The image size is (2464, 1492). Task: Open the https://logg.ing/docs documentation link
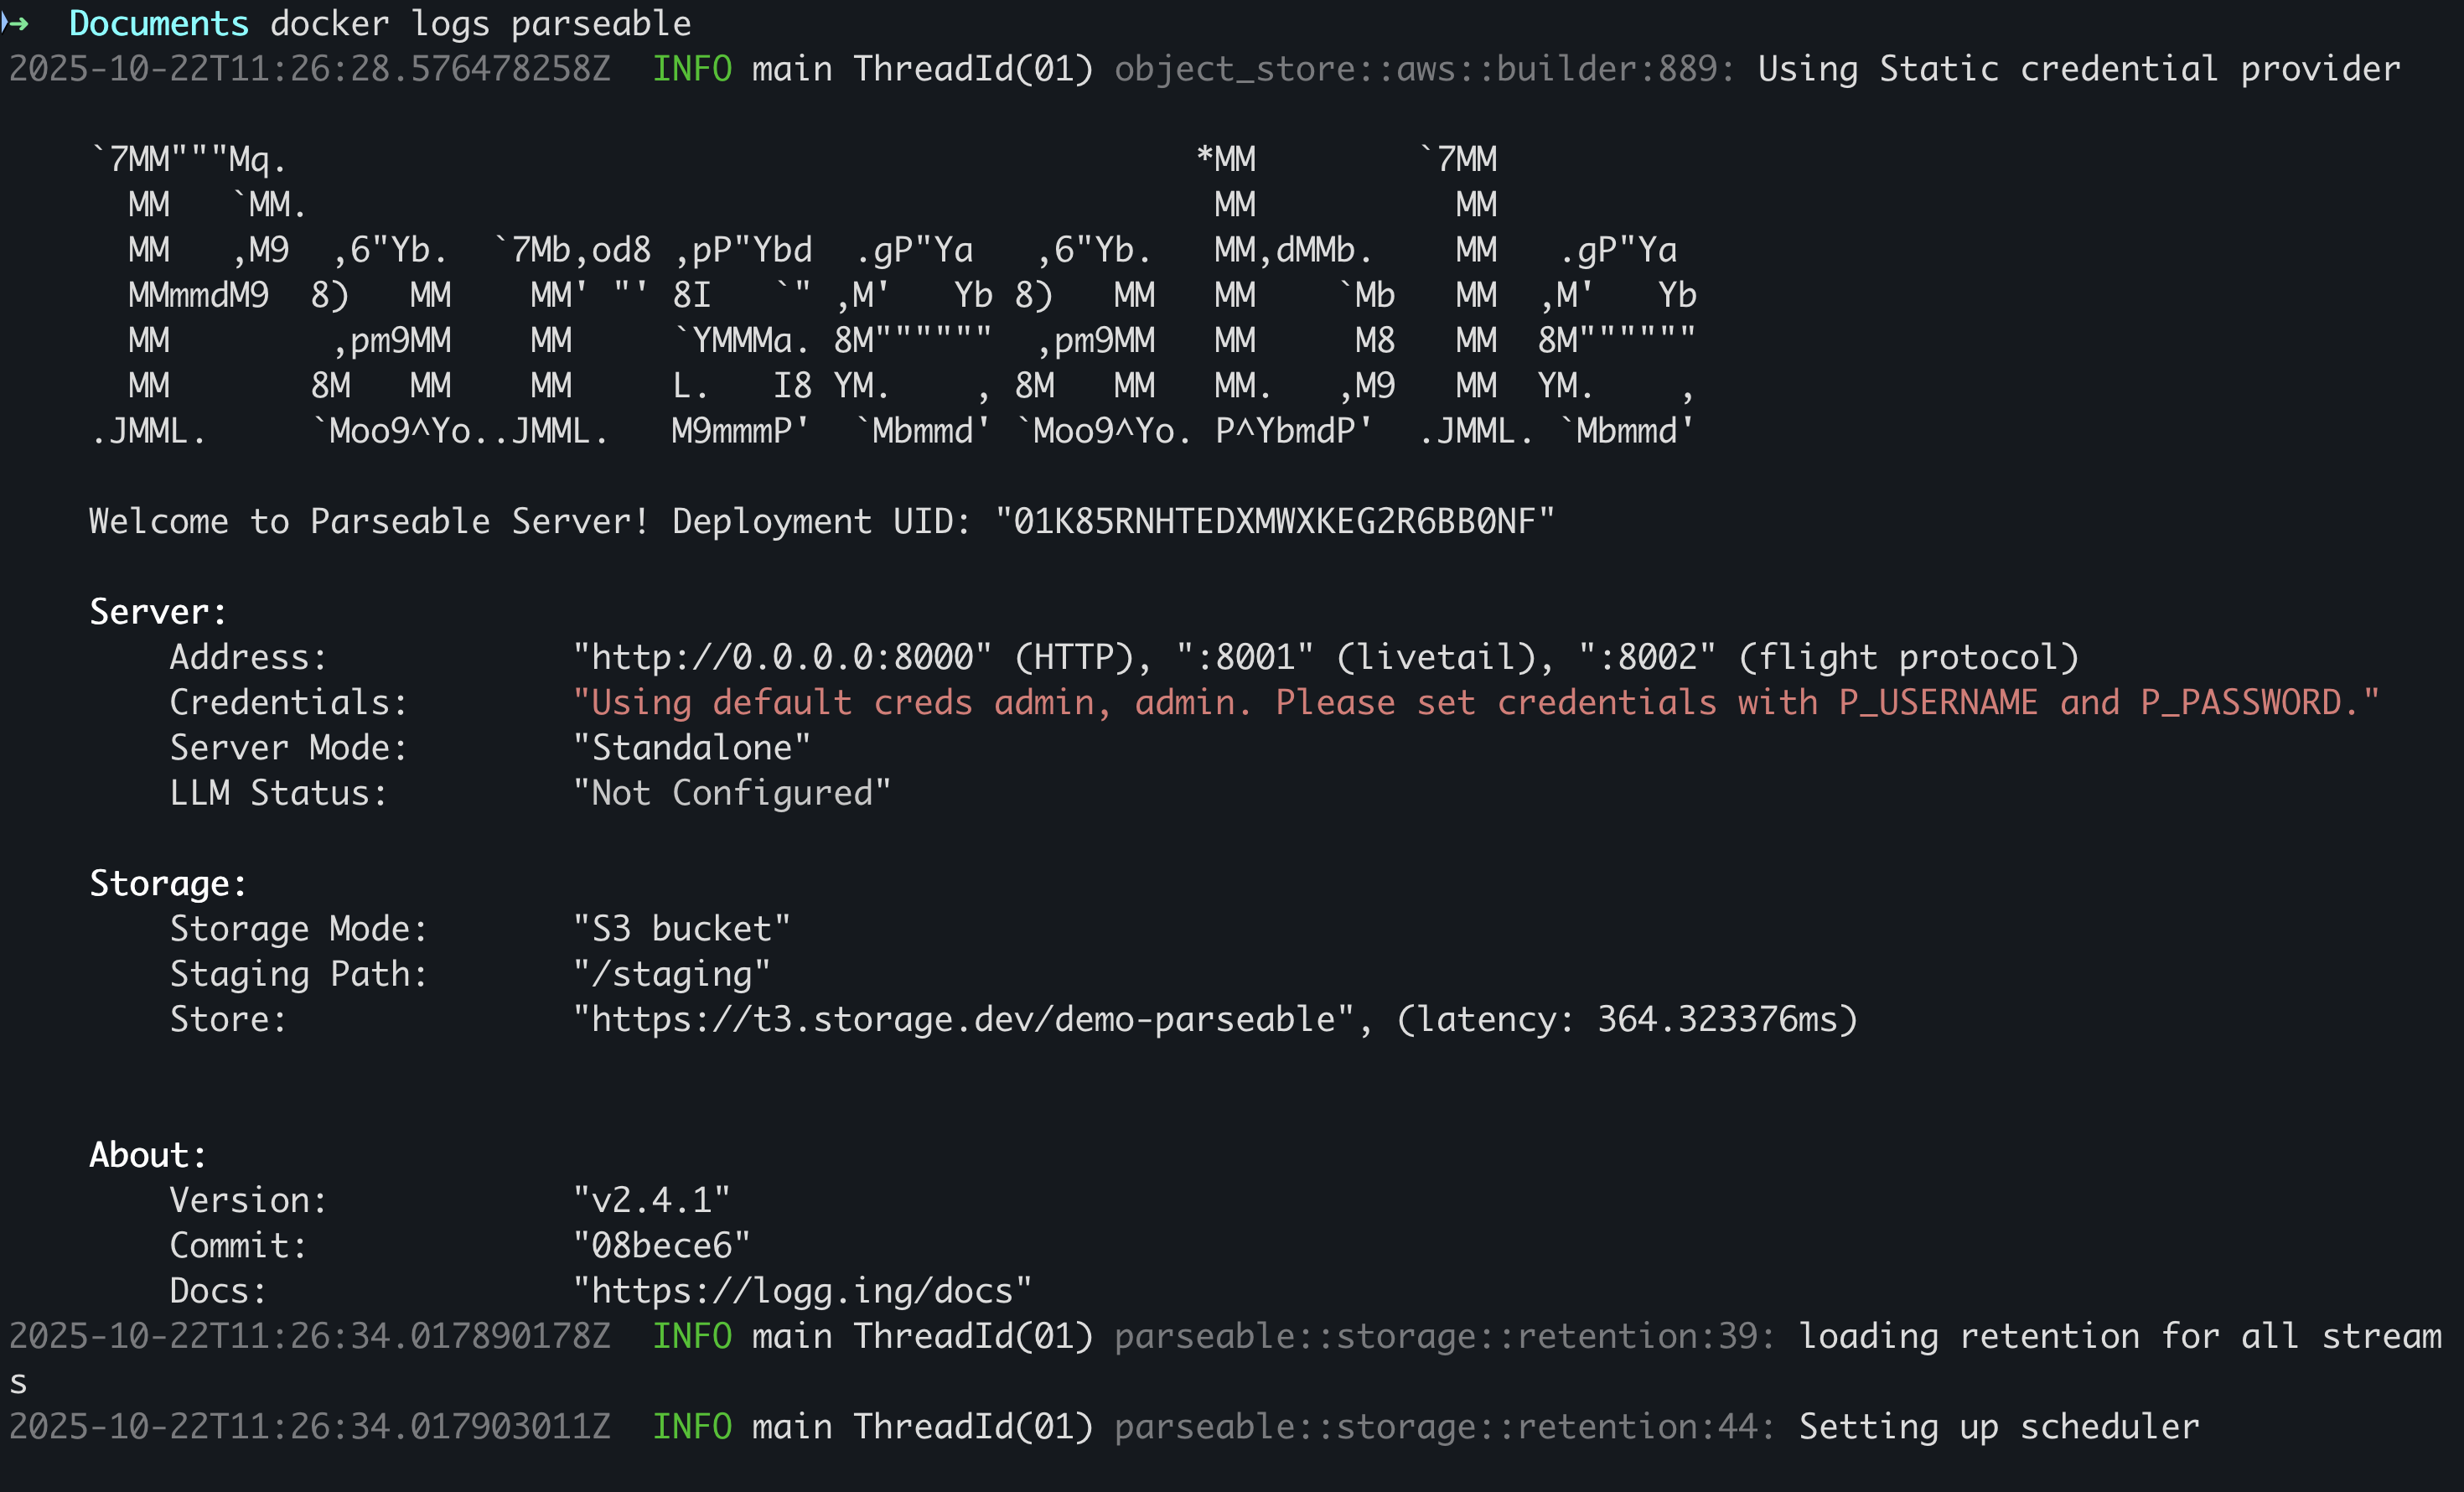click(802, 1291)
